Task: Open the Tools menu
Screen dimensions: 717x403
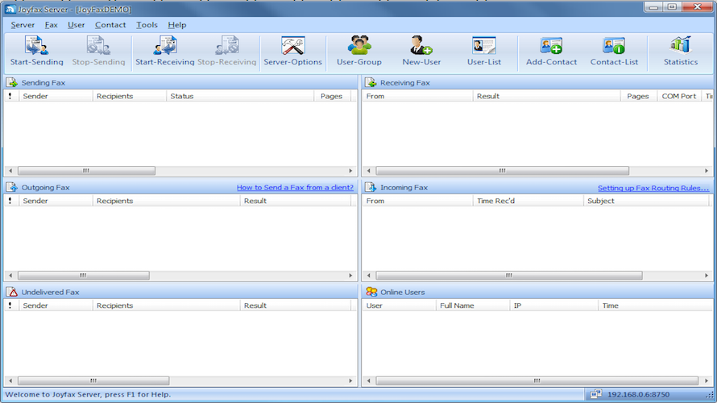Action: click(147, 25)
